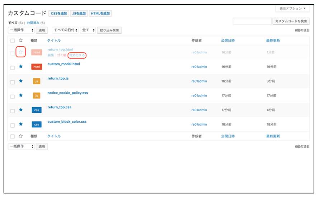Click star icon in table footer
This screenshot has width=318, height=197.
[x=21, y=136]
